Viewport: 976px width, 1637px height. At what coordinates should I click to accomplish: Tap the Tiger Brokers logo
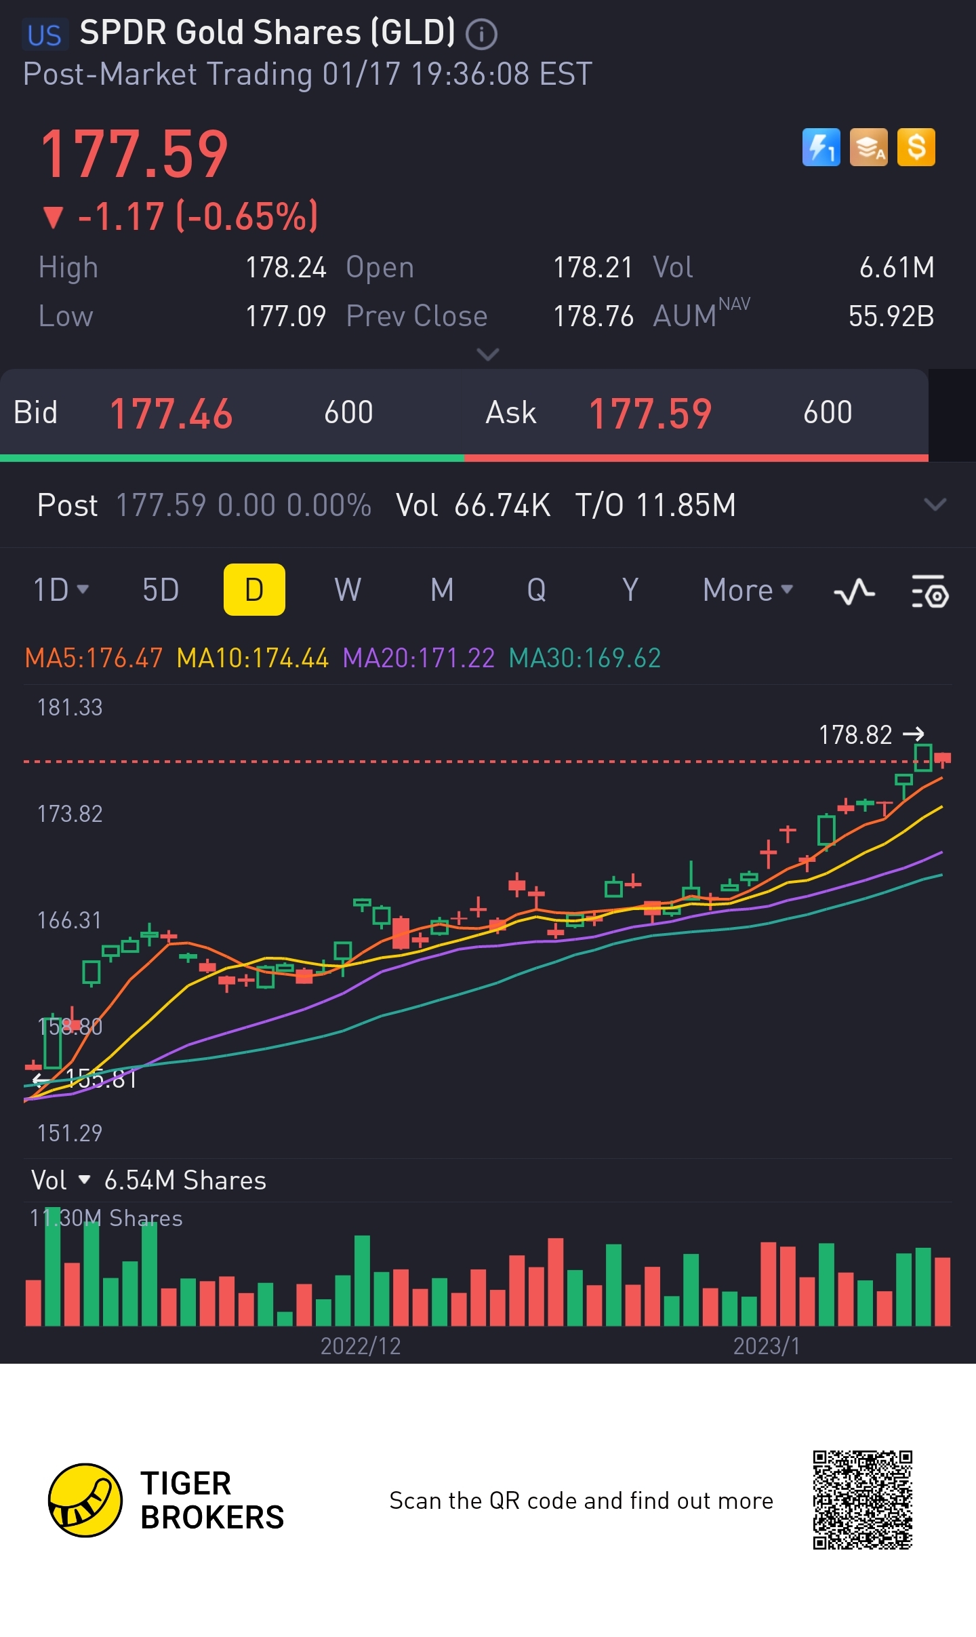click(166, 1500)
